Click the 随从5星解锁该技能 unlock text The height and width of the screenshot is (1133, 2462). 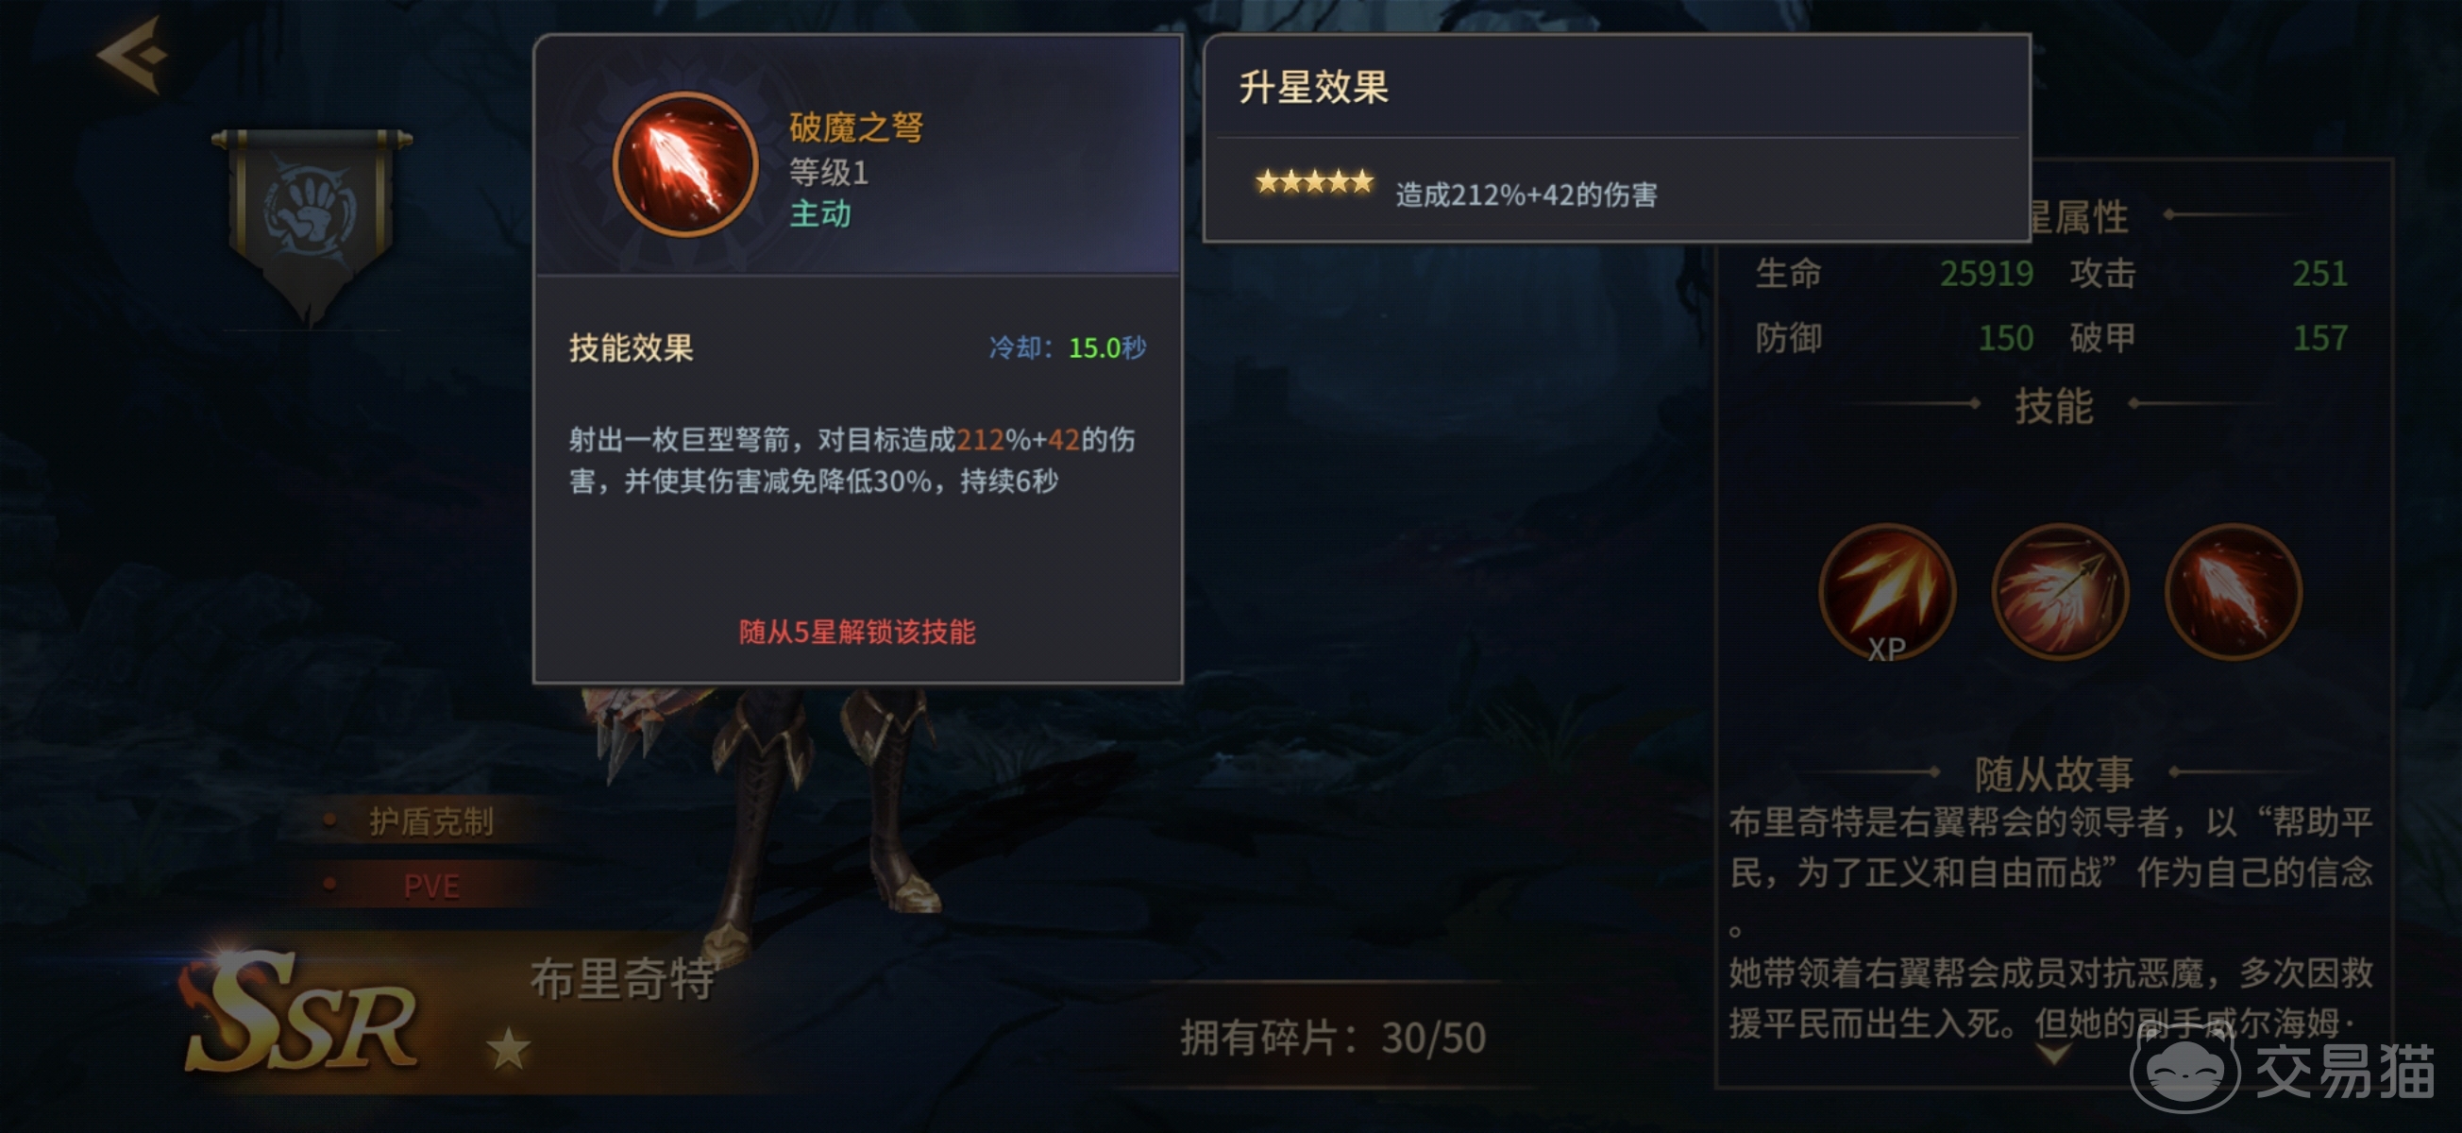[856, 631]
